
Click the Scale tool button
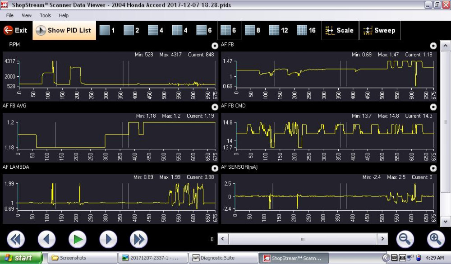tap(340, 31)
